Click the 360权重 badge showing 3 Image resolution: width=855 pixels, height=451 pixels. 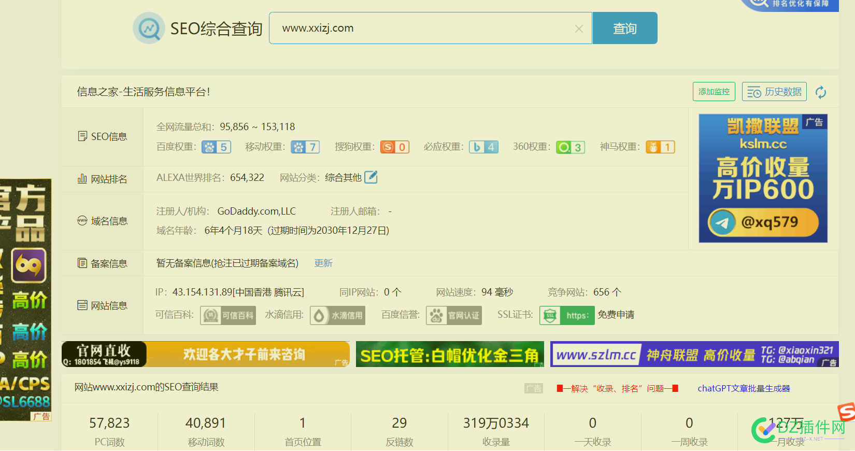[x=571, y=147]
